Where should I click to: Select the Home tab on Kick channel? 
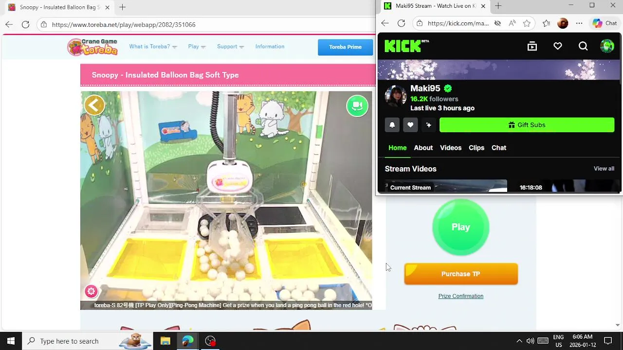(x=397, y=148)
